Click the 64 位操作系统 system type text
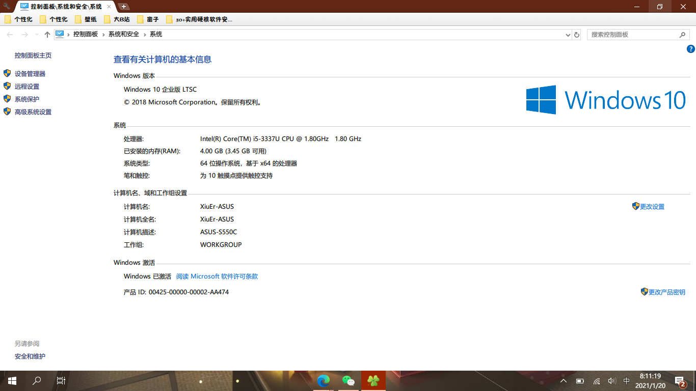The width and height of the screenshot is (696, 391). coord(249,163)
